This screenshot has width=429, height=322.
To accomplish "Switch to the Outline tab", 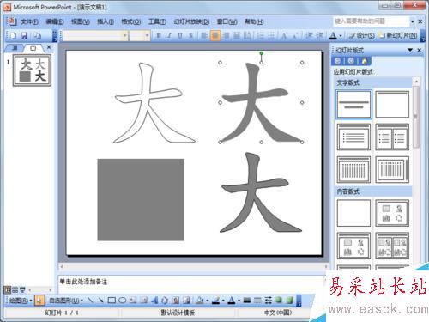I will [x=15, y=48].
